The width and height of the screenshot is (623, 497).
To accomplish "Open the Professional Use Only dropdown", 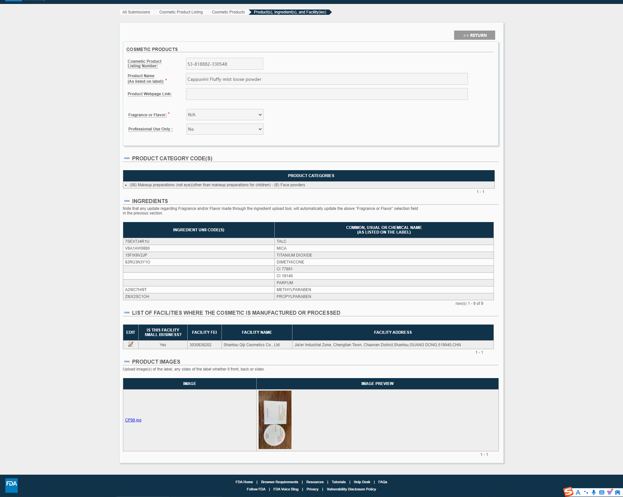I will [x=225, y=129].
